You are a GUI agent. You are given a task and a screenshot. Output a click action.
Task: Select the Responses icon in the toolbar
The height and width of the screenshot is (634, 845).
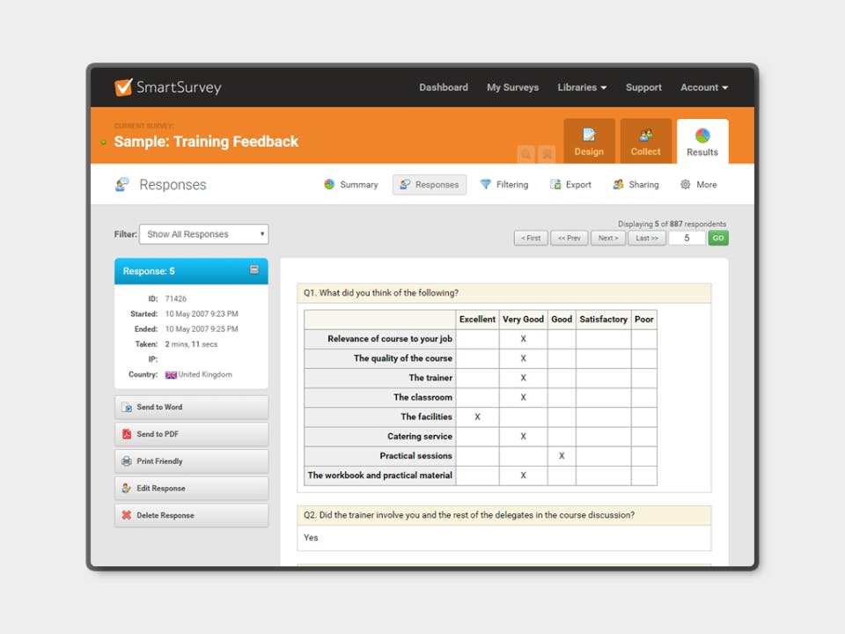[404, 184]
